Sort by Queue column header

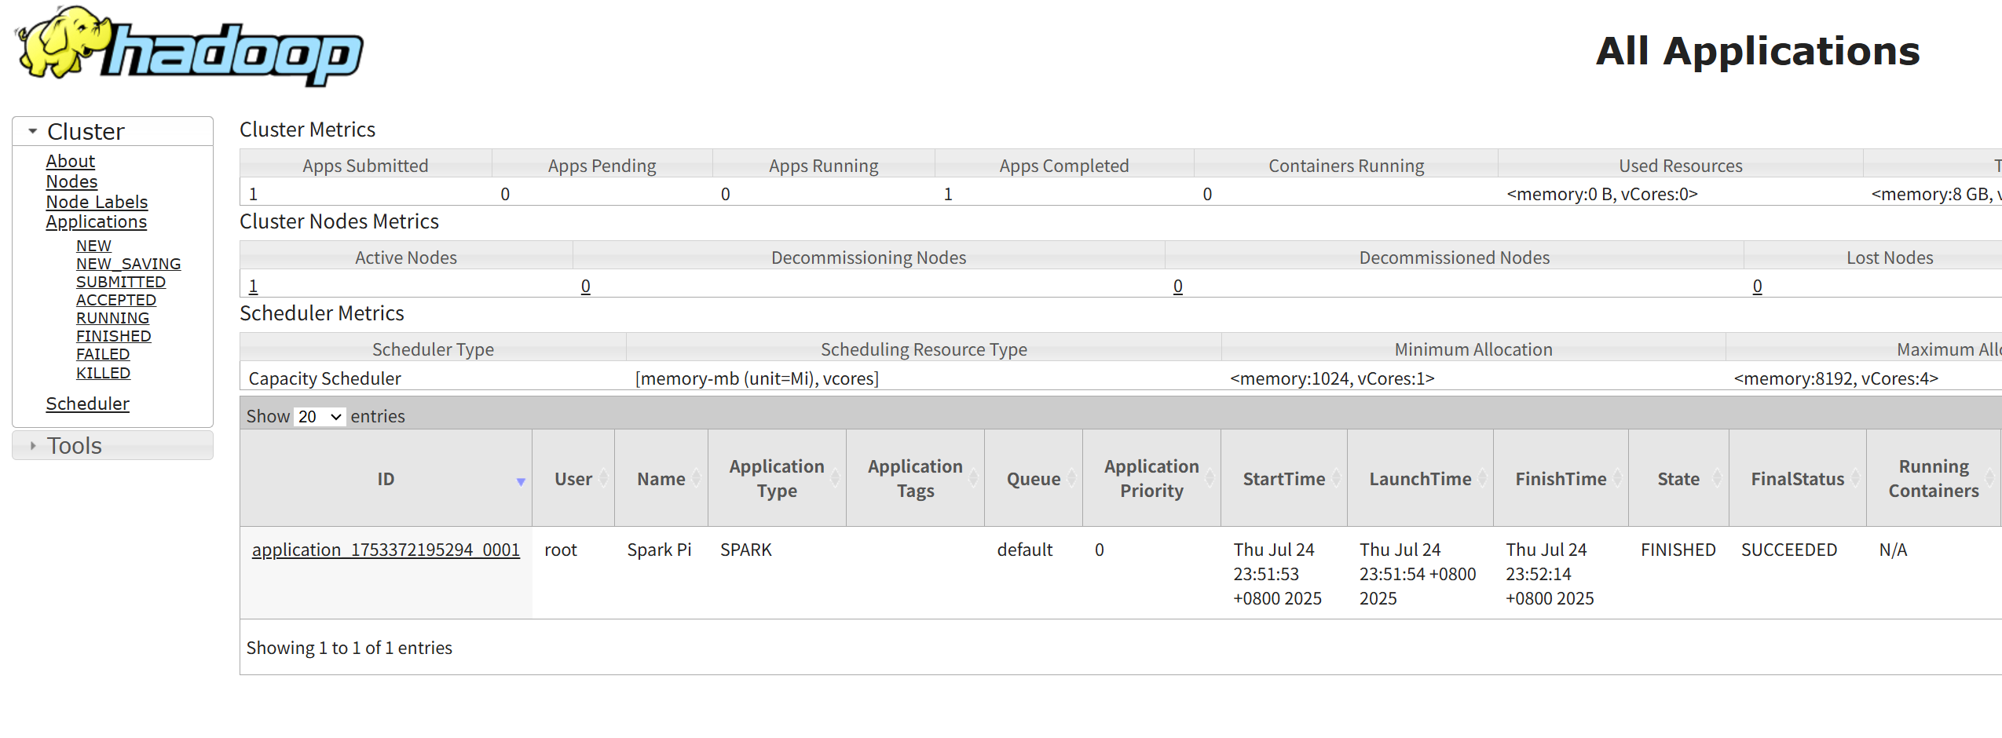(x=1033, y=479)
